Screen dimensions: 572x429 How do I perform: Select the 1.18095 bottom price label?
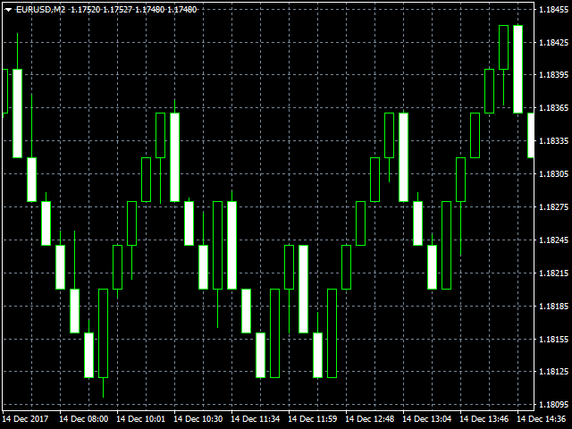point(553,405)
